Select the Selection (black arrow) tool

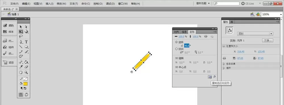(21, 26)
